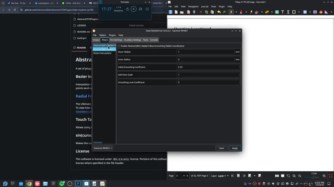Open the insert page dropdown arrow

click(255, 176)
